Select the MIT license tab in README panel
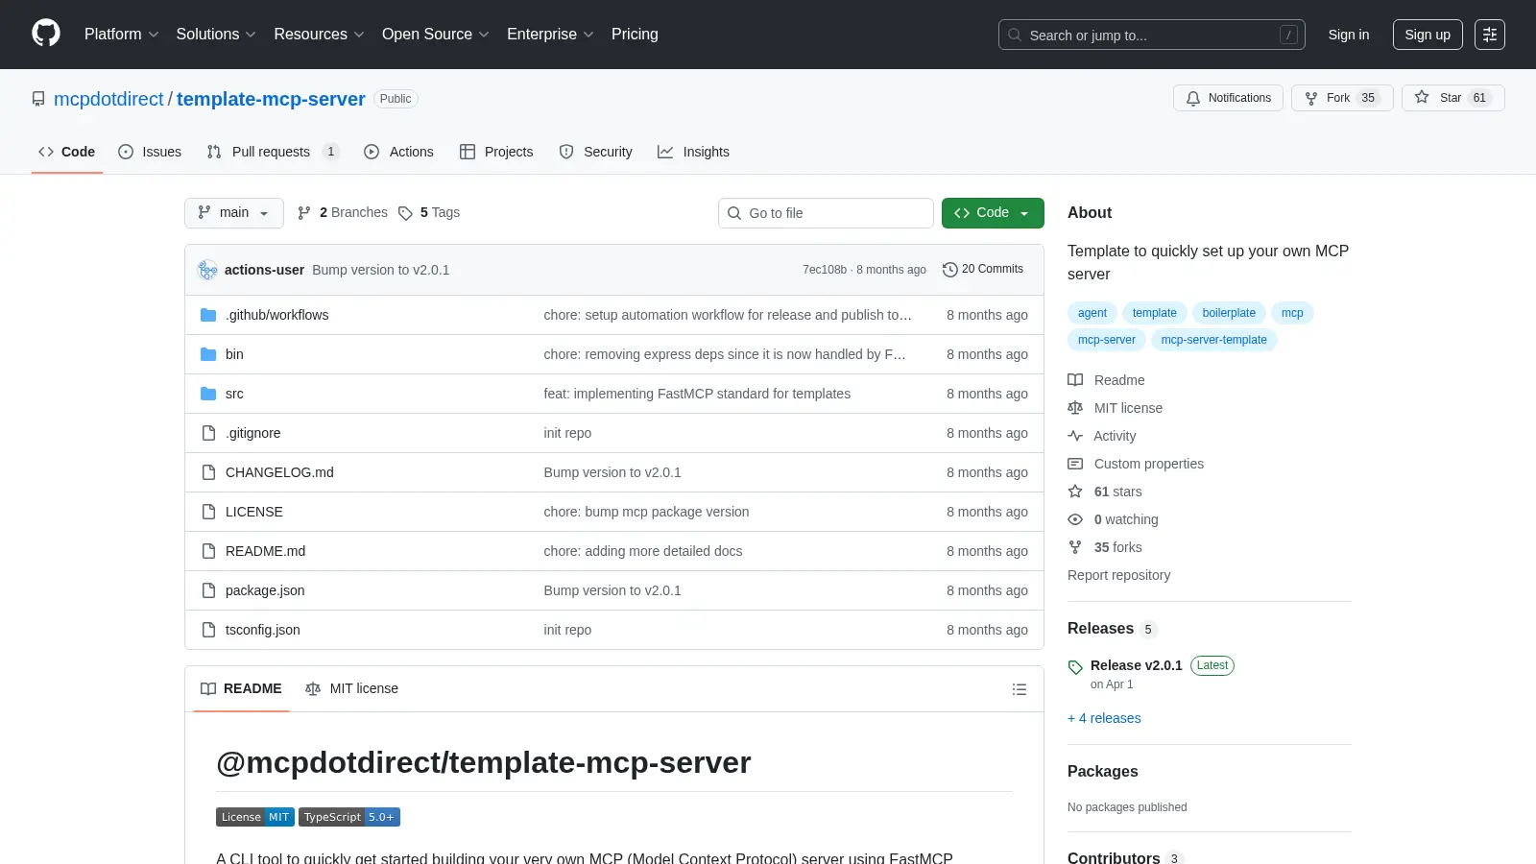This screenshot has height=864, width=1536. 351,689
